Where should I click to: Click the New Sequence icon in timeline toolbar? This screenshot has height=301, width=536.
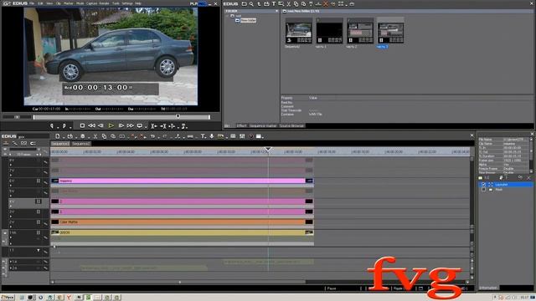tap(58, 136)
